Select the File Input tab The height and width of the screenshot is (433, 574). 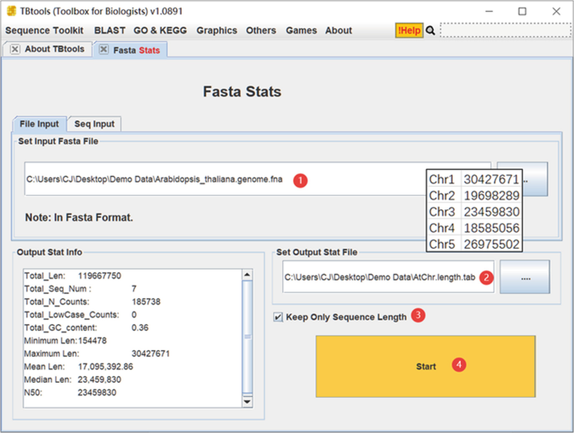pyautogui.click(x=39, y=124)
